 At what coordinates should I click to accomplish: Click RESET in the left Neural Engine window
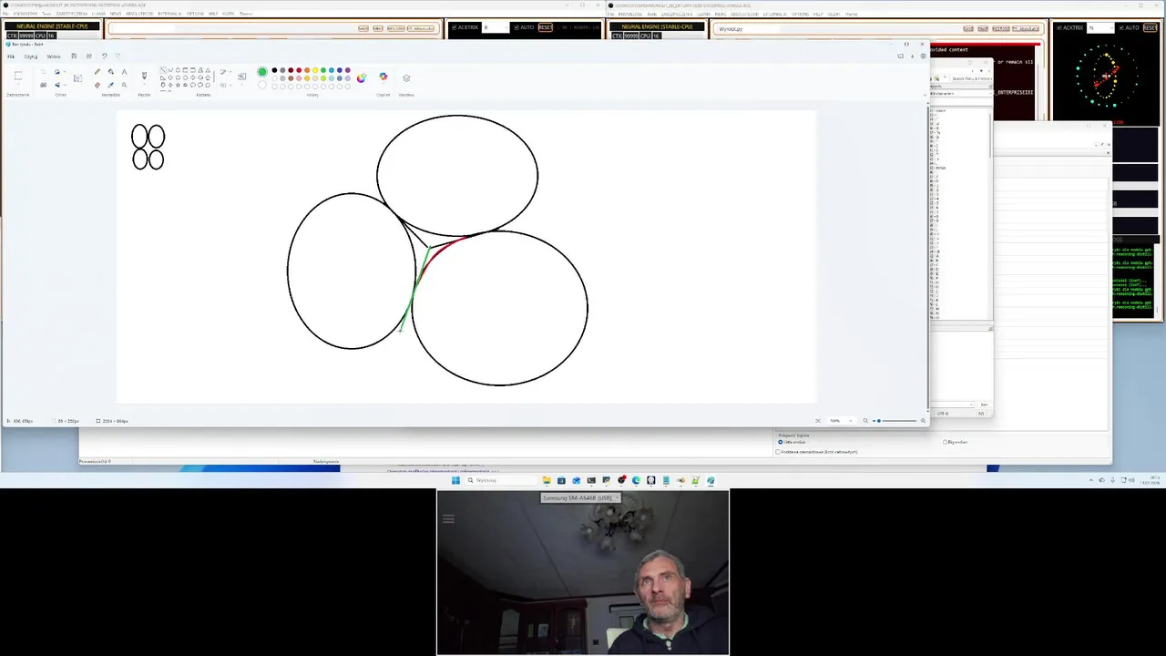click(545, 27)
